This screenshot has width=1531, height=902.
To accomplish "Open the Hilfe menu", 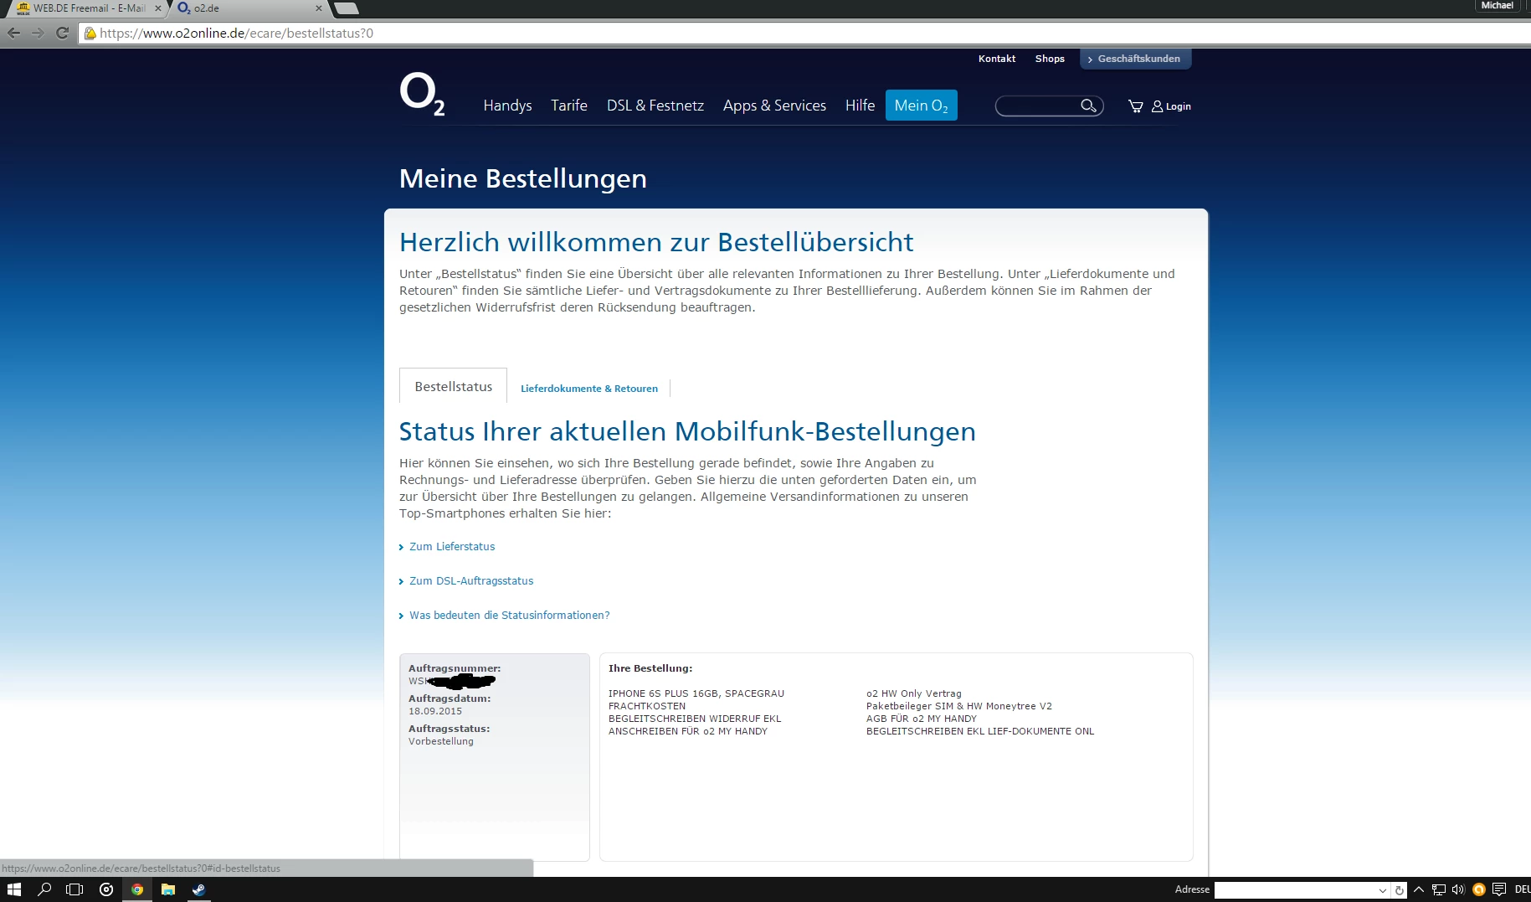I will click(860, 106).
